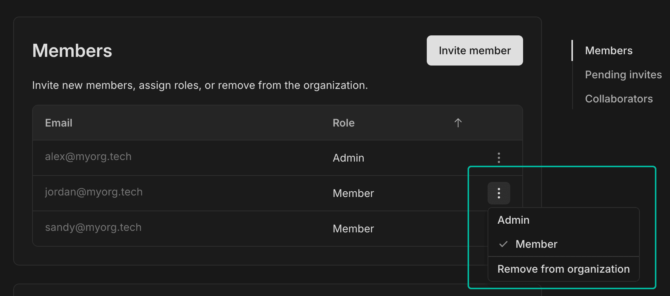Click the Members page heading
The image size is (670, 296).
click(72, 50)
